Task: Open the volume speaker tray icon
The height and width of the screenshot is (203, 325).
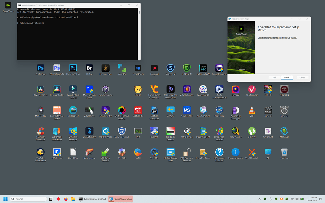Action: pos(297,199)
